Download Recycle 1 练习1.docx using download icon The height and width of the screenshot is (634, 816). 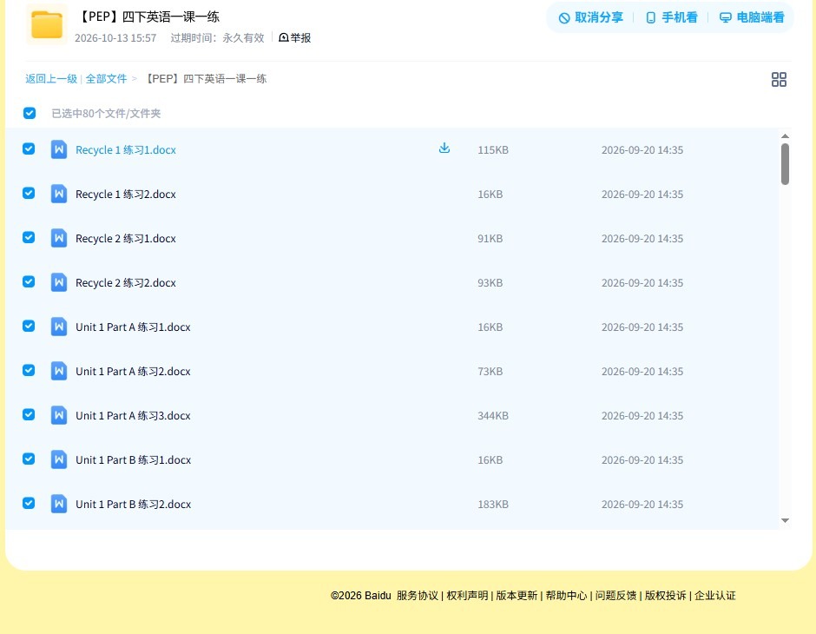click(444, 149)
